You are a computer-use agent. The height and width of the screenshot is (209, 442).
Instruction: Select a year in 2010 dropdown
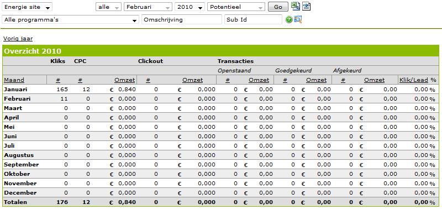click(190, 7)
